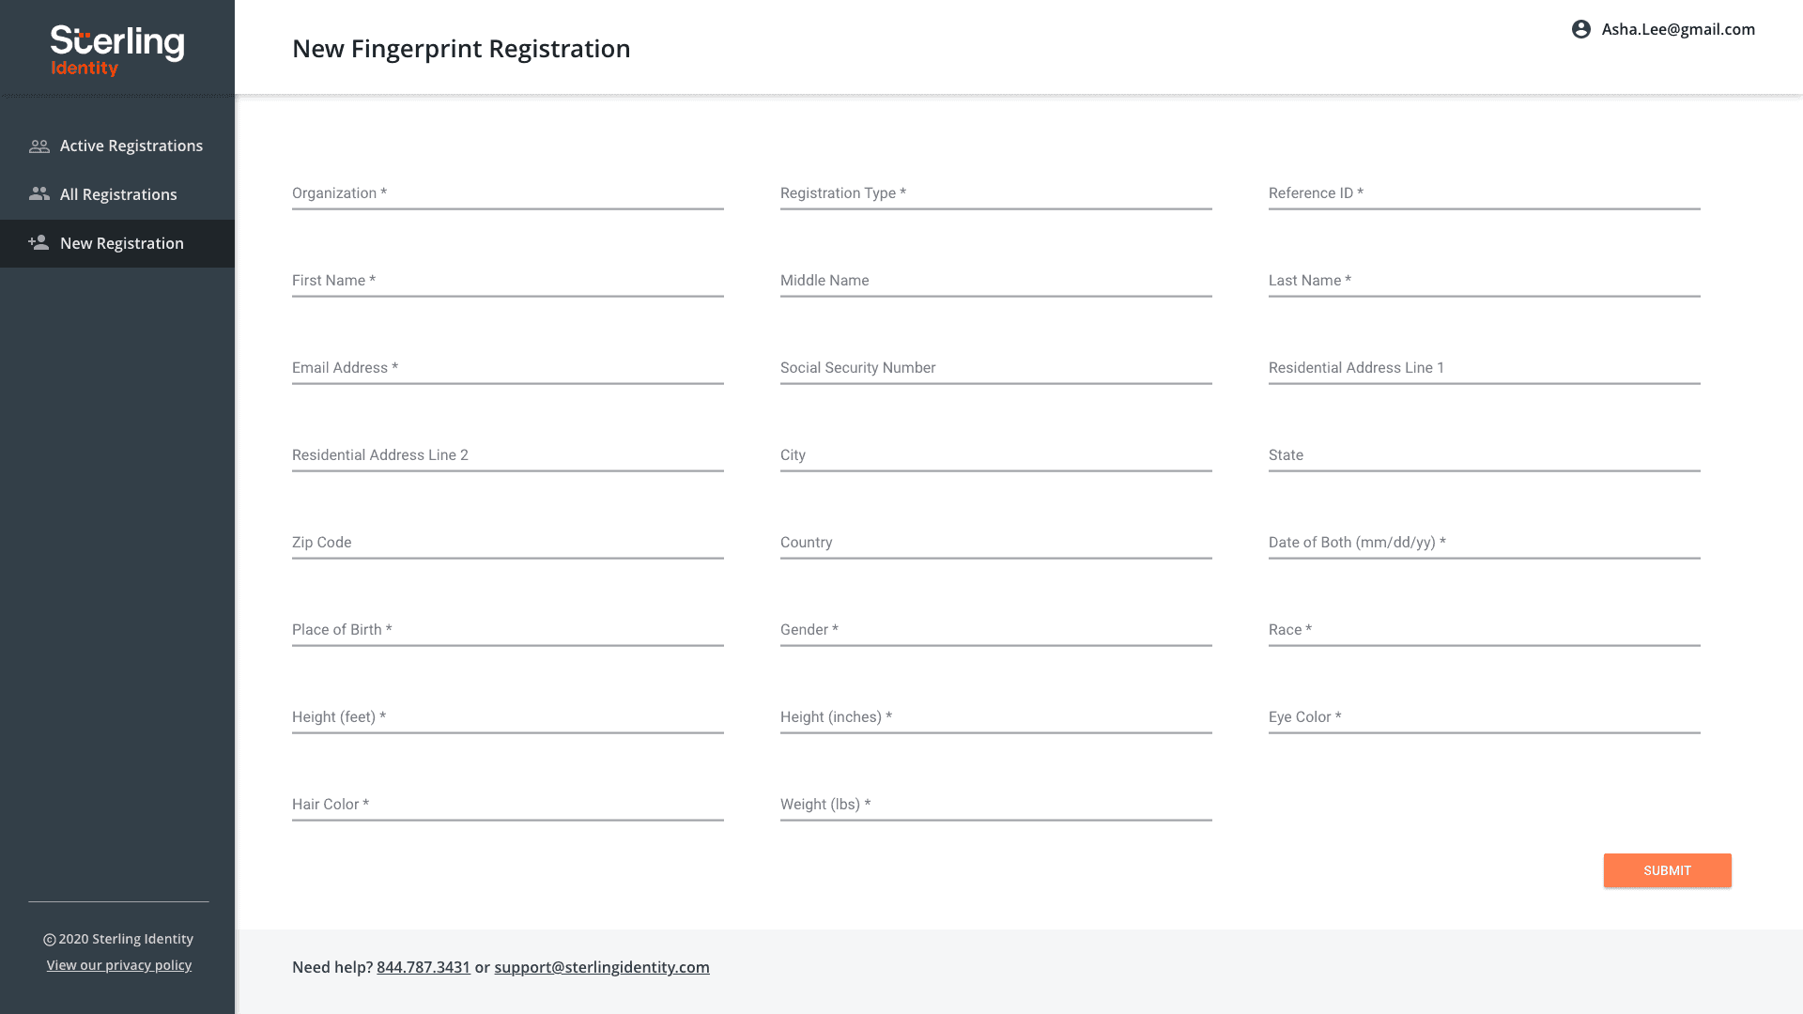This screenshot has height=1014, width=1803.
Task: Open the privacy policy link
Action: pyautogui.click(x=119, y=965)
